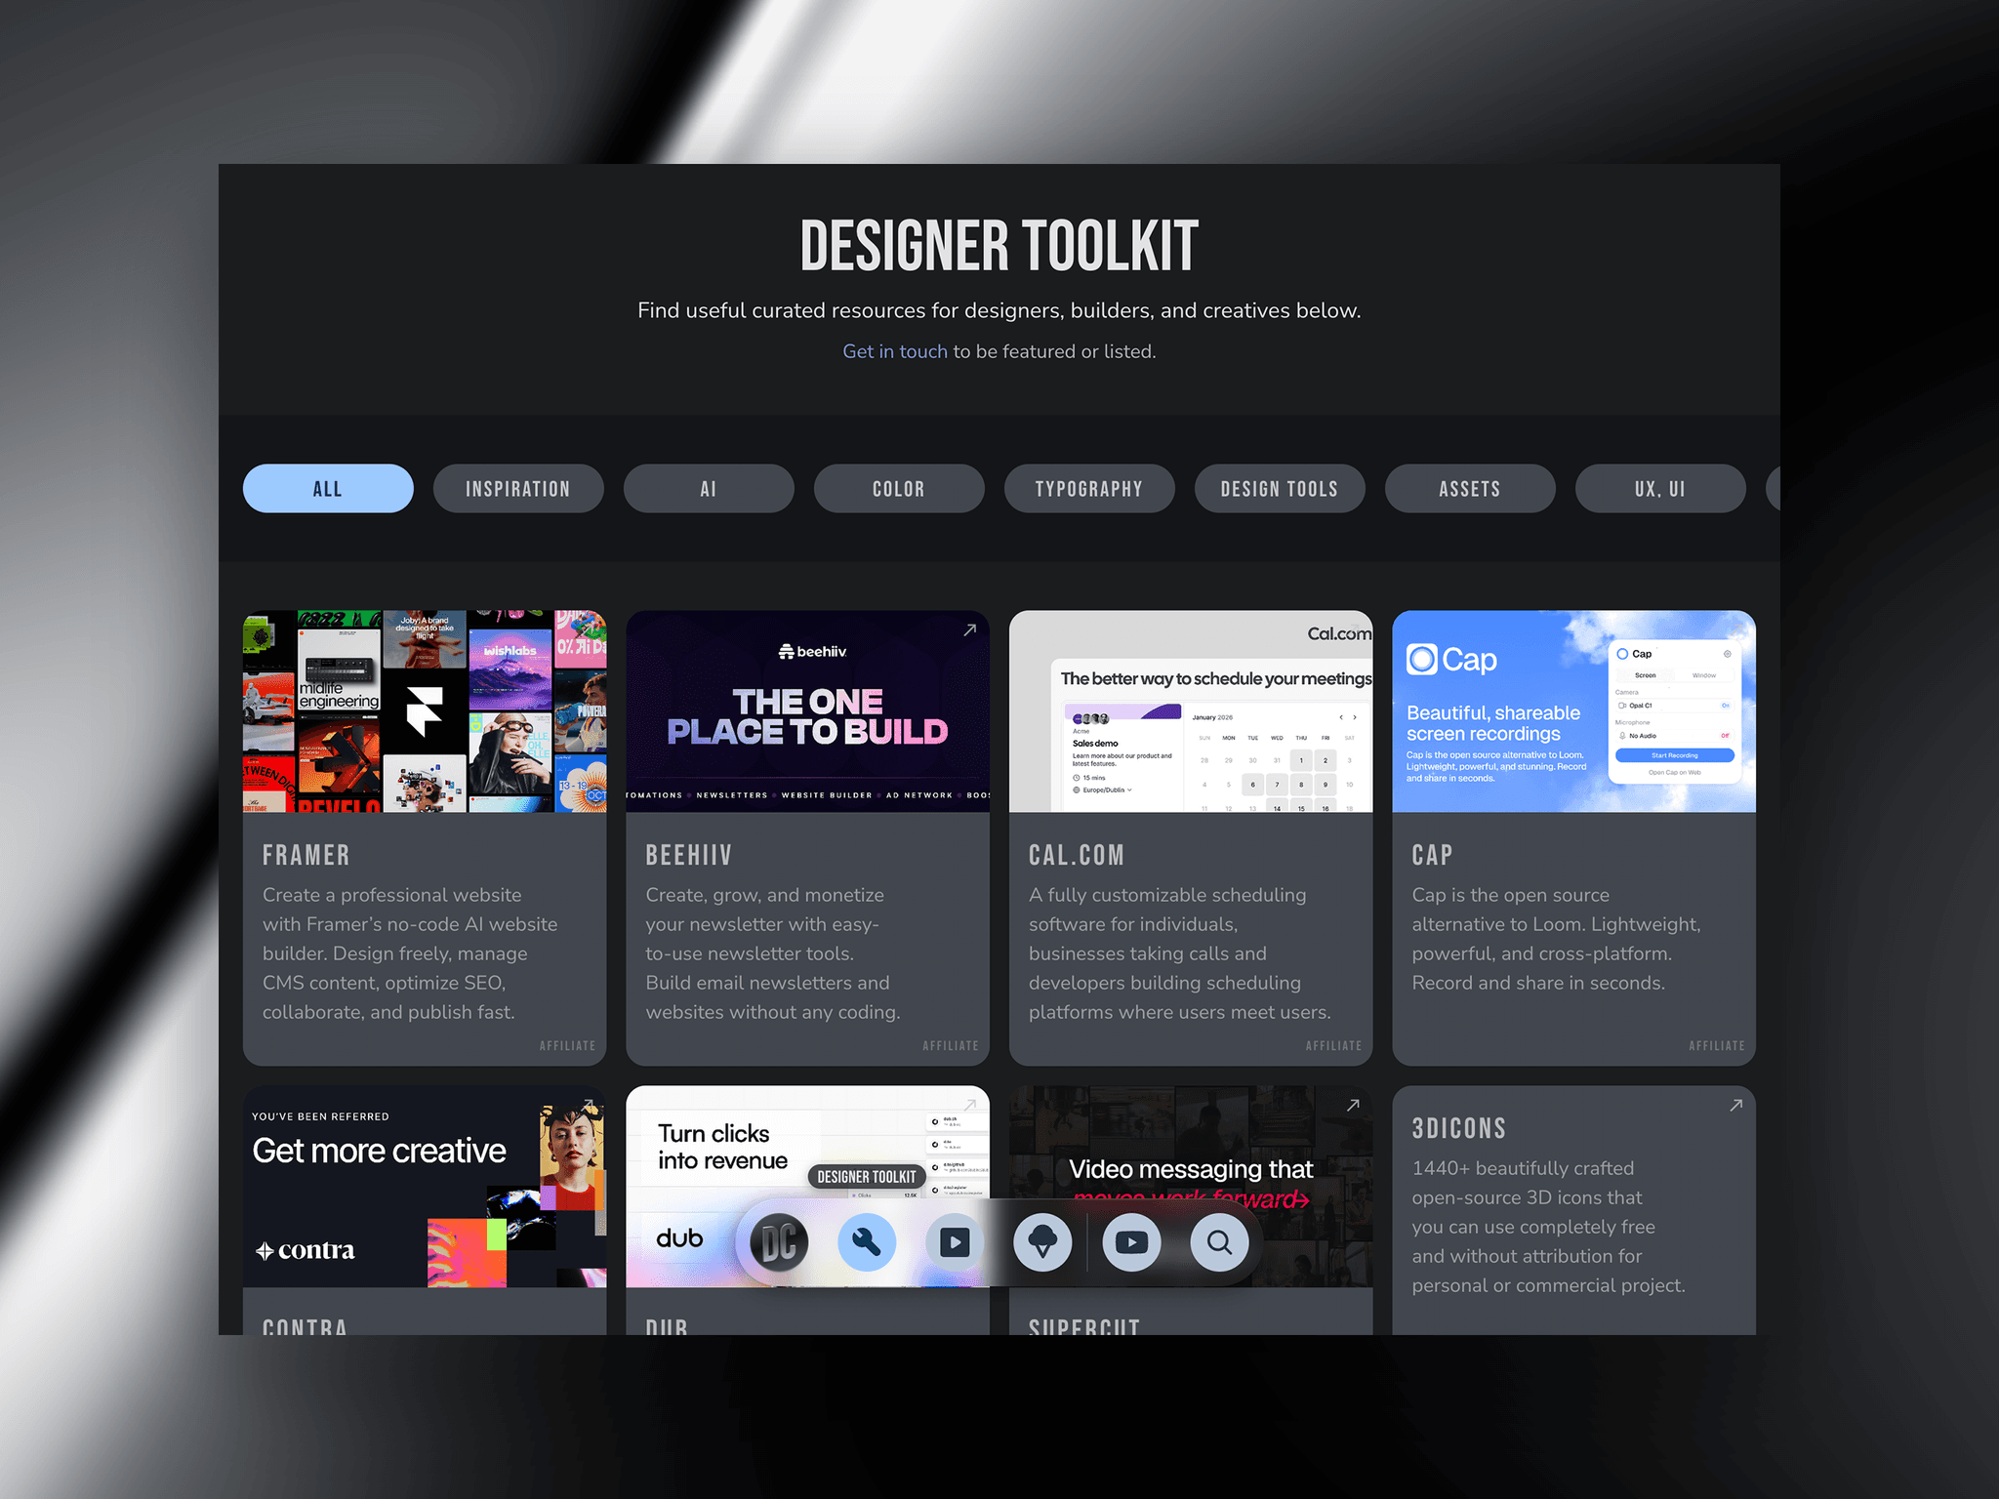Open search via the magnifier dock icon
The image size is (1999, 1499).
click(x=1219, y=1242)
